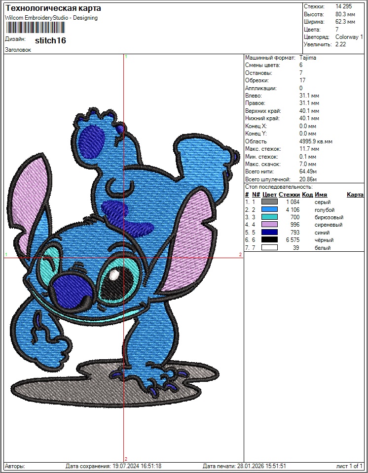
Task: Click the black 'чёрный' thread swatch
Action: 269,240
